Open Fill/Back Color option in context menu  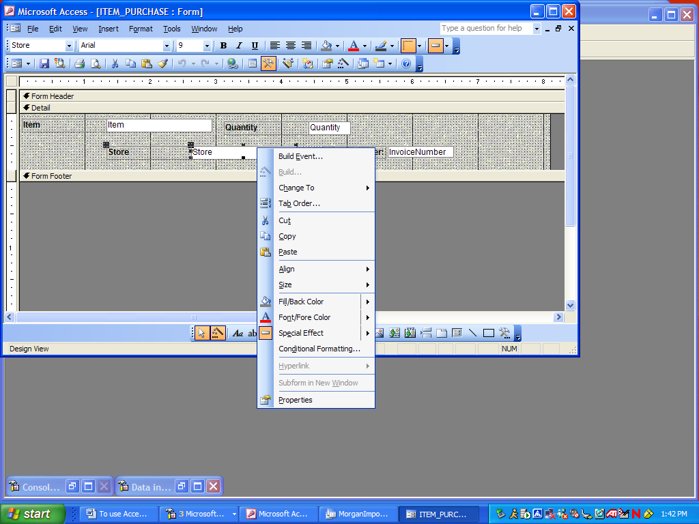tap(301, 302)
